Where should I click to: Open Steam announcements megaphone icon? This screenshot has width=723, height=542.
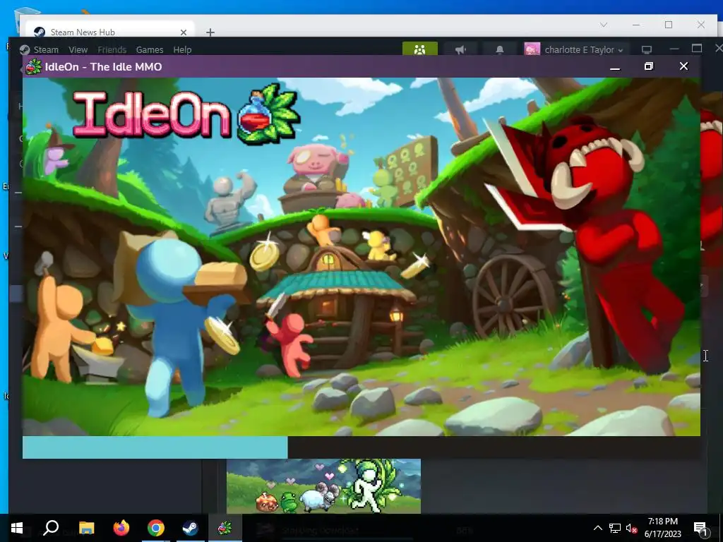click(460, 49)
